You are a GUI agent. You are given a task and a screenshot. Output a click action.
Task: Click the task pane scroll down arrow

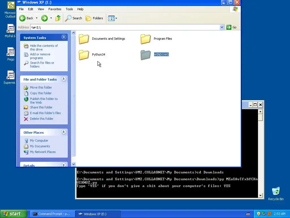click(x=73, y=164)
